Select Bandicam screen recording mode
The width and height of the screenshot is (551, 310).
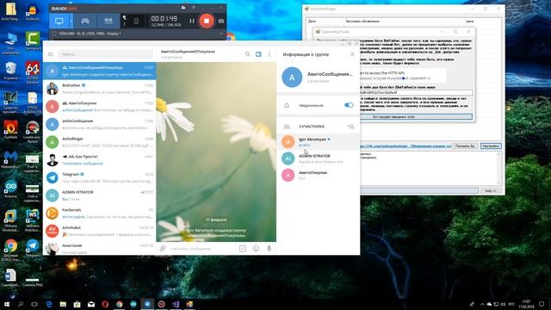(59, 21)
